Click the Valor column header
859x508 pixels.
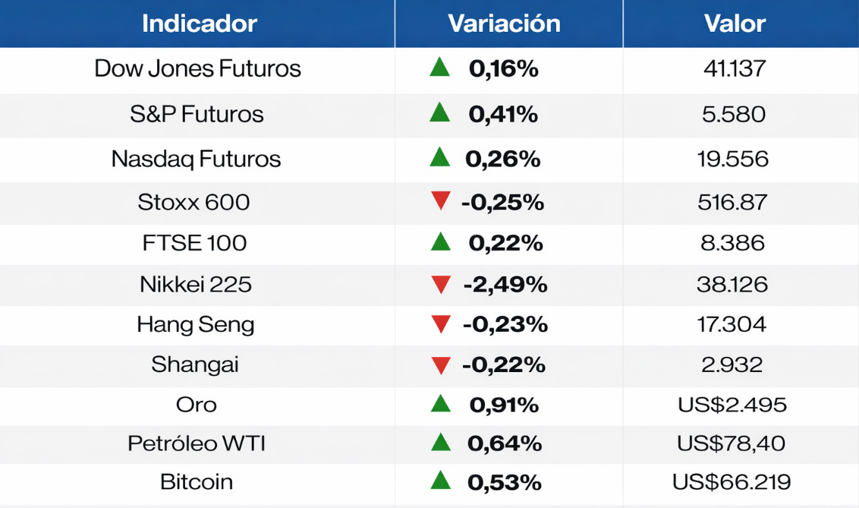coord(735,24)
